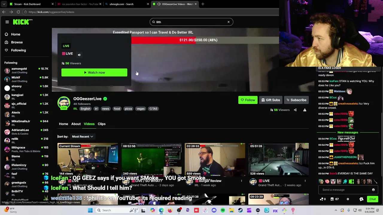Click the vegas tag
383x215 pixels.
tap(141, 109)
